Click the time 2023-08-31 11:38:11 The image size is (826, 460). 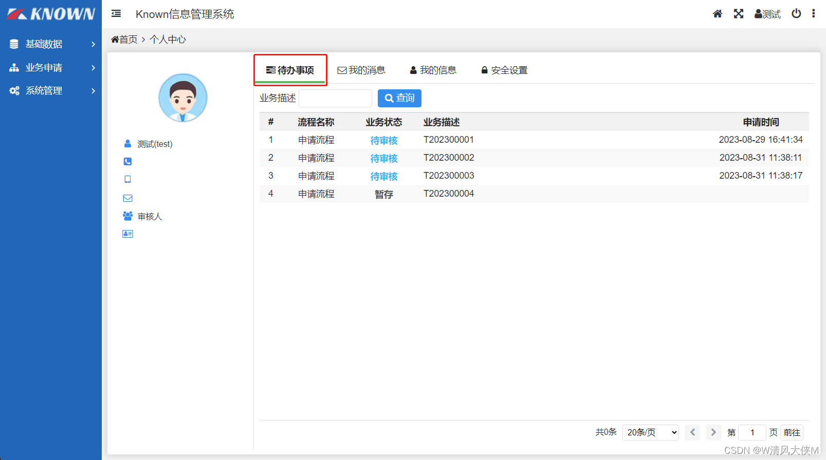[x=761, y=158]
